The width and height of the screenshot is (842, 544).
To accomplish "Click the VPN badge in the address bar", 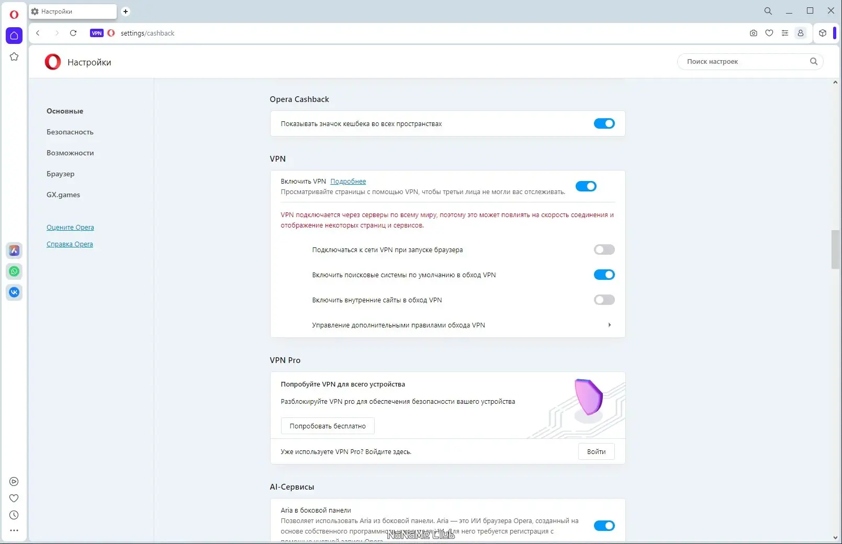I will tap(97, 33).
